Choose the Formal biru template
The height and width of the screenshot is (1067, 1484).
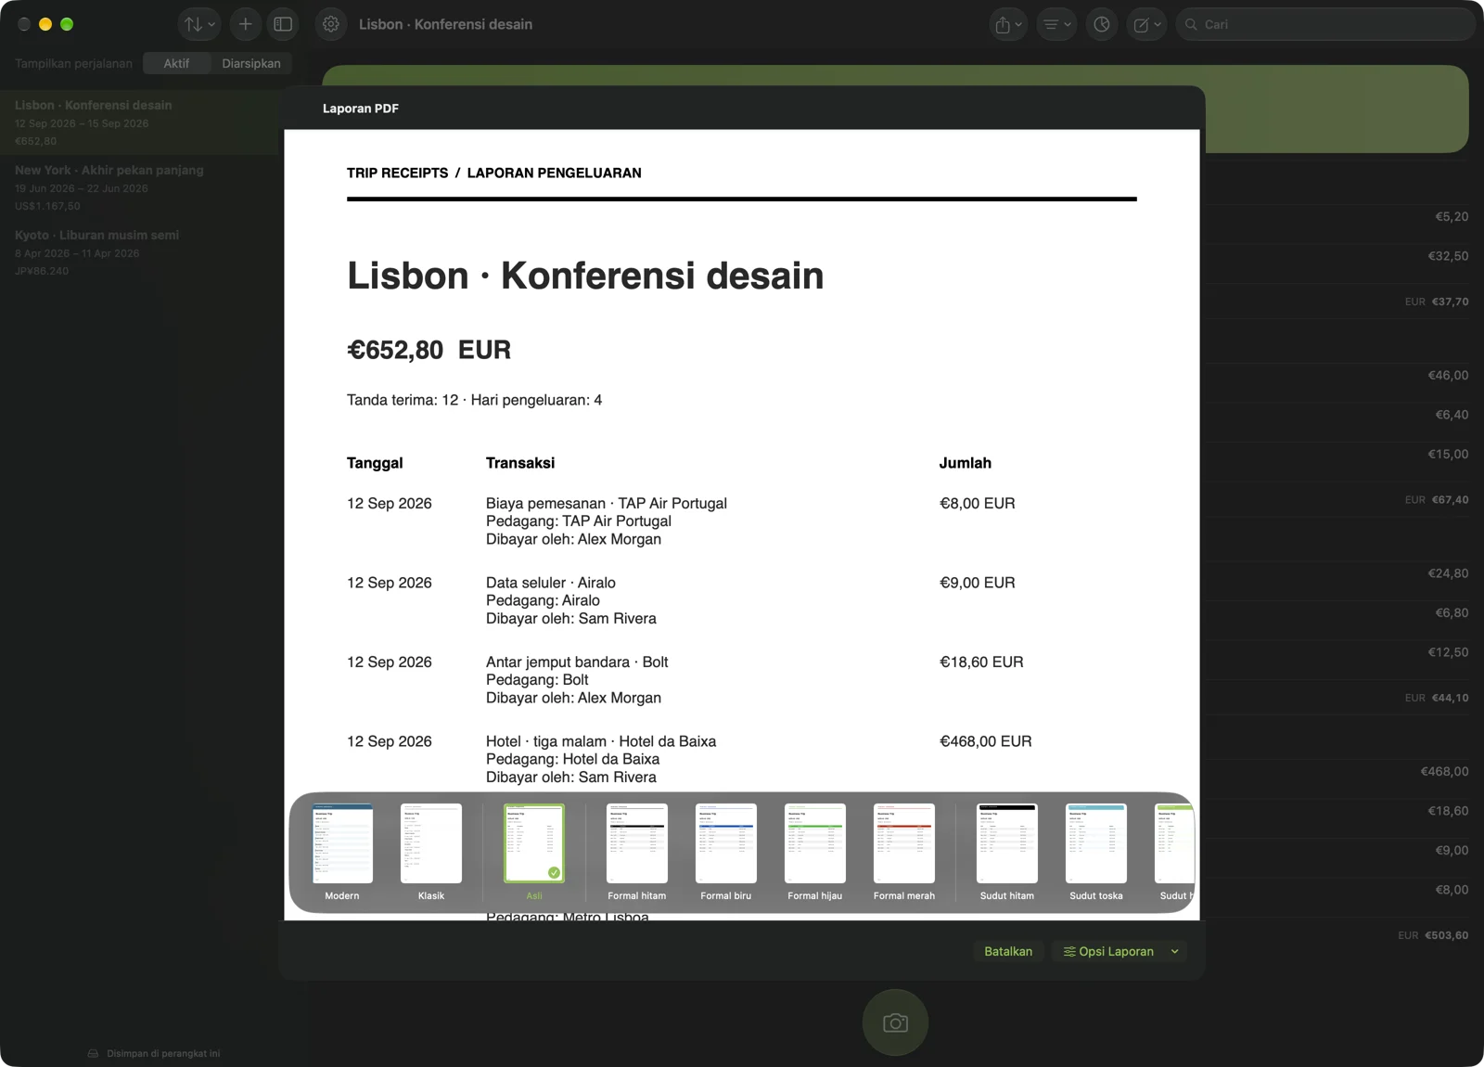(x=726, y=852)
